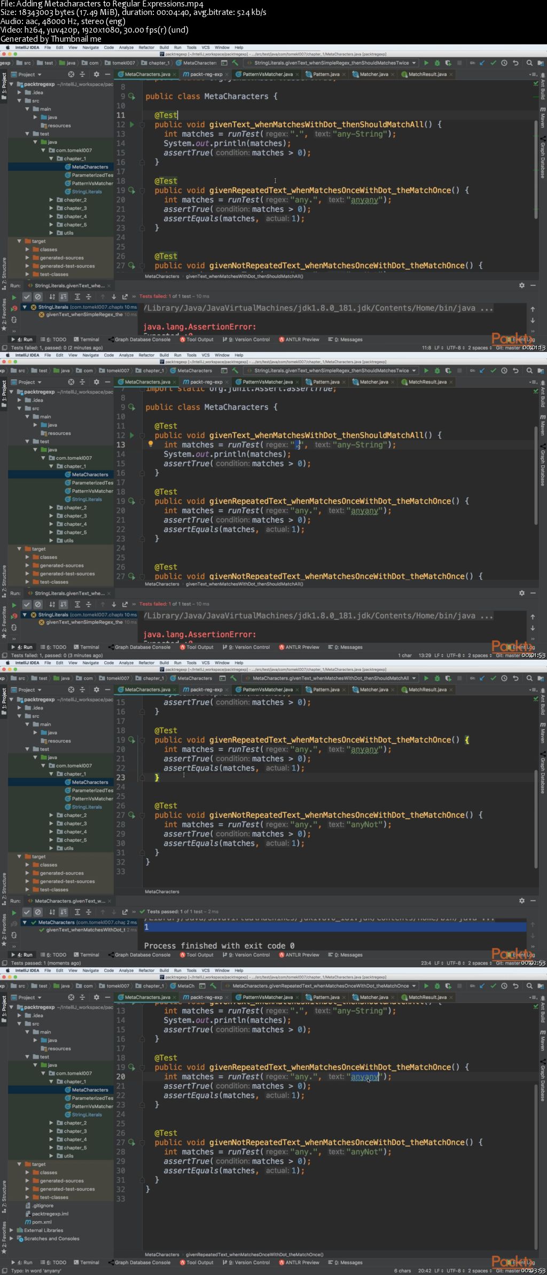547x1275 pixels.
Task: Click the build hammer icon in the 00:01:13 frame toolbar
Action: click(235, 63)
